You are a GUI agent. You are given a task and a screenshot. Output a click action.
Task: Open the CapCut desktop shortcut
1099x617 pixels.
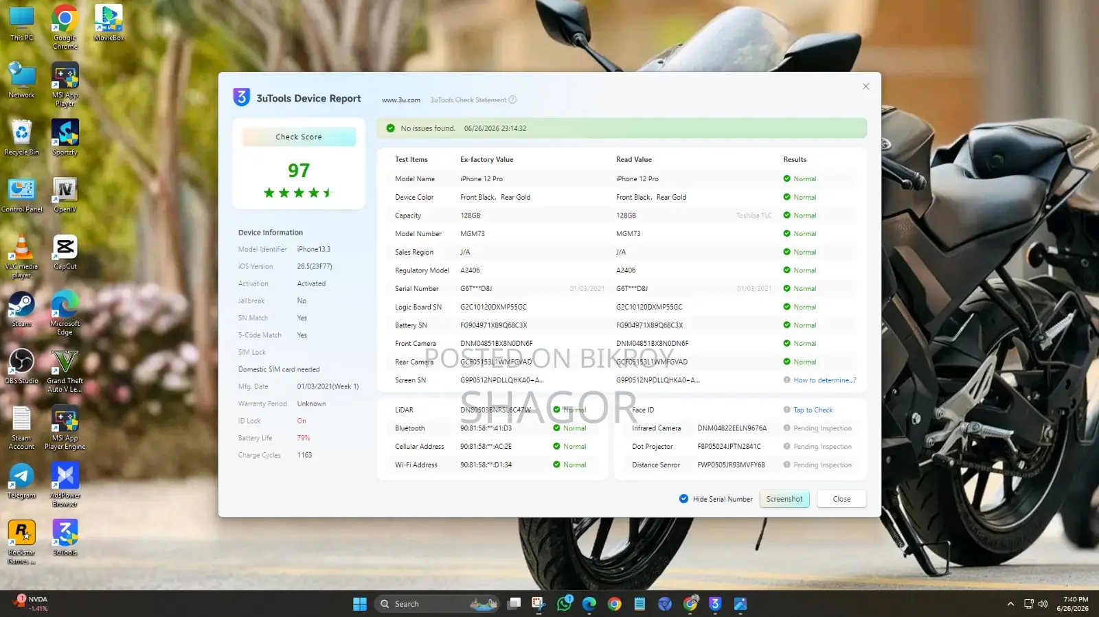[x=65, y=253]
